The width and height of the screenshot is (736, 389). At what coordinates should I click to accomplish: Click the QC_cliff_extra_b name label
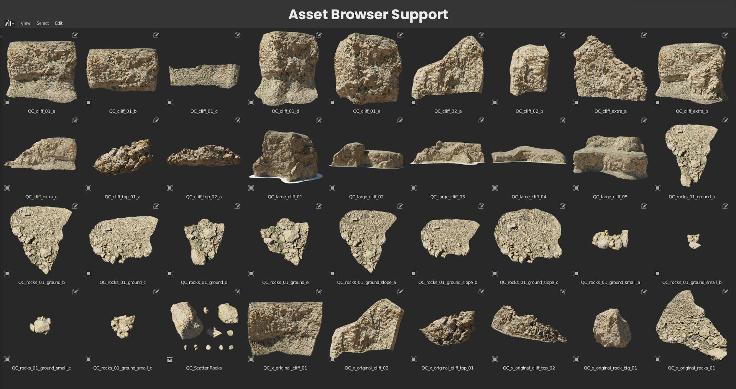pyautogui.click(x=692, y=111)
